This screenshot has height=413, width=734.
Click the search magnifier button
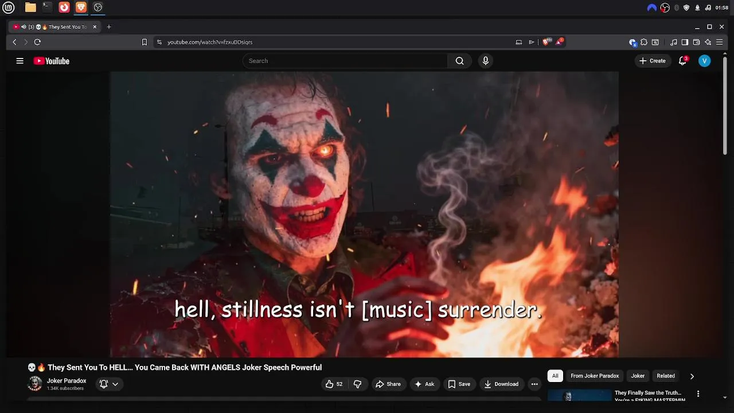(459, 61)
